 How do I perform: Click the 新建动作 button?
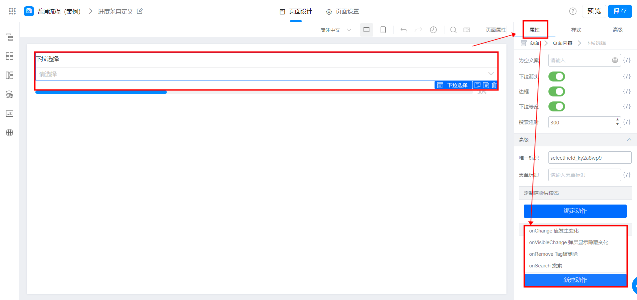575,280
